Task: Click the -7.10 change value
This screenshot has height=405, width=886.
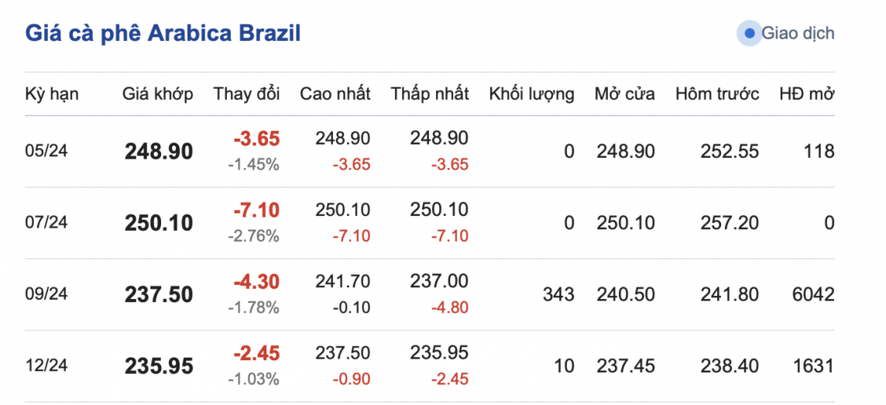Action: pos(256,210)
